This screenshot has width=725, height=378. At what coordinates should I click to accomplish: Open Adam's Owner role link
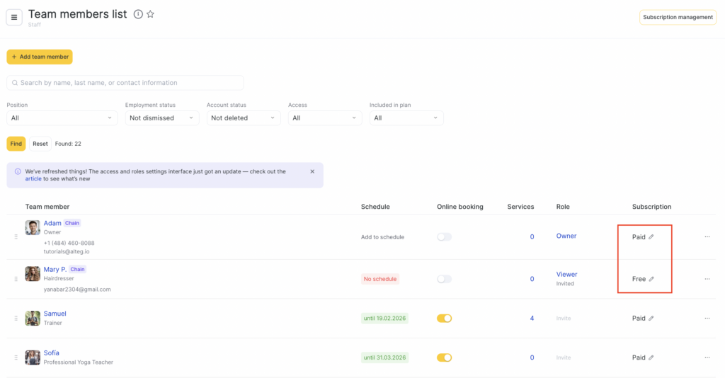pos(566,236)
